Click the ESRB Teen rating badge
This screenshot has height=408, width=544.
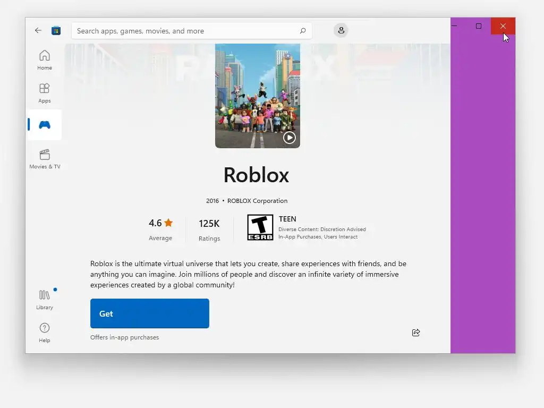click(x=260, y=227)
